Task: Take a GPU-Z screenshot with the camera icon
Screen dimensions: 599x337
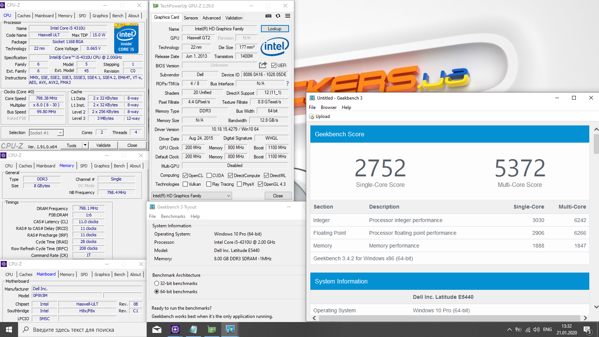Action: point(268,16)
